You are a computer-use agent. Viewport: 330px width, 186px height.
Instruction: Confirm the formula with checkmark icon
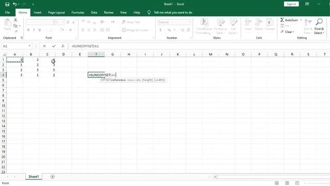54,46
